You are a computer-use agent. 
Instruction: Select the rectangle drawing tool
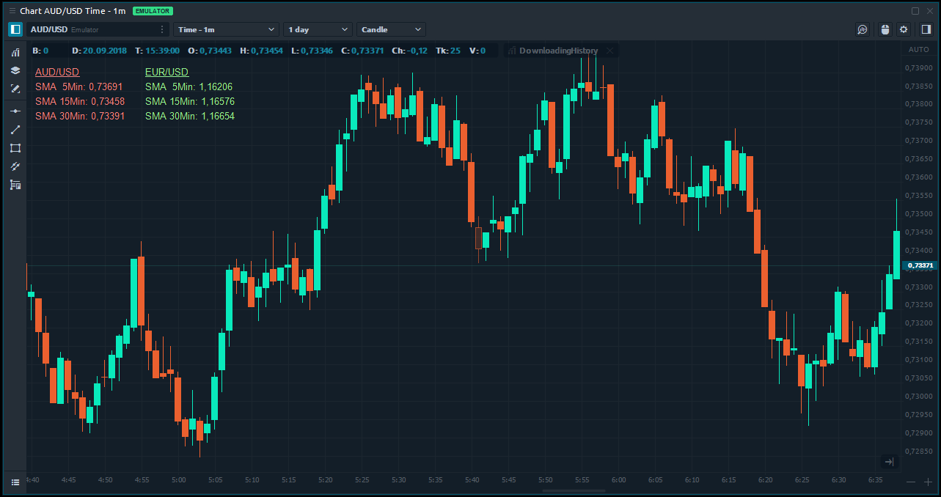[15, 148]
